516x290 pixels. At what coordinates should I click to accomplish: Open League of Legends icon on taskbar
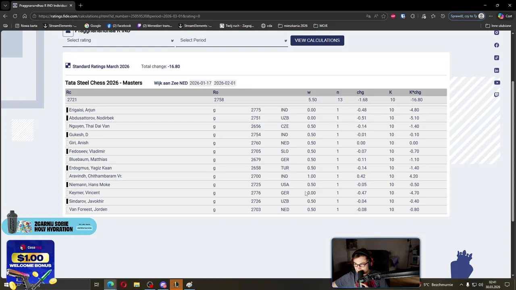pyautogui.click(x=176, y=285)
